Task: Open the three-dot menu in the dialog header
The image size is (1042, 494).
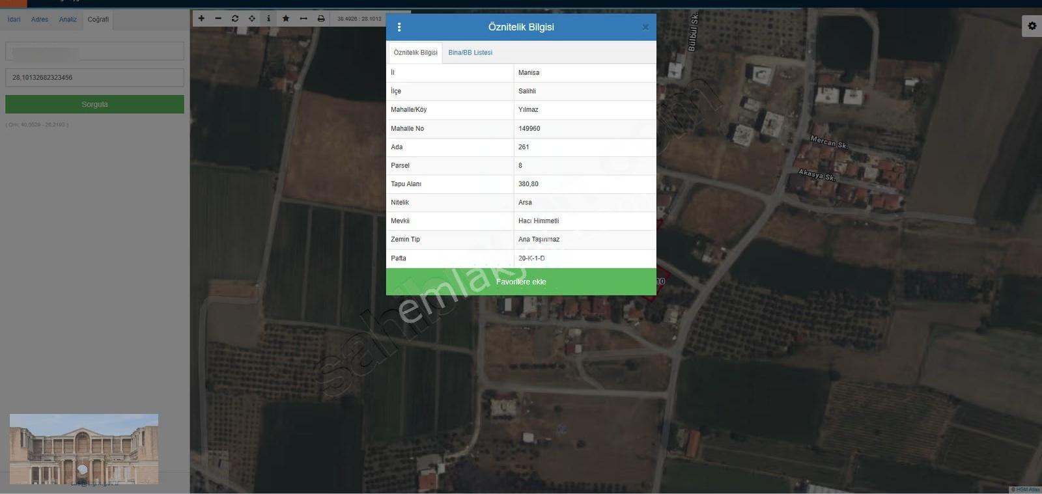Action: (x=399, y=27)
